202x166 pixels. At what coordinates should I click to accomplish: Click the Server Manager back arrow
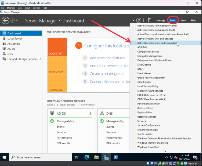[5, 20]
